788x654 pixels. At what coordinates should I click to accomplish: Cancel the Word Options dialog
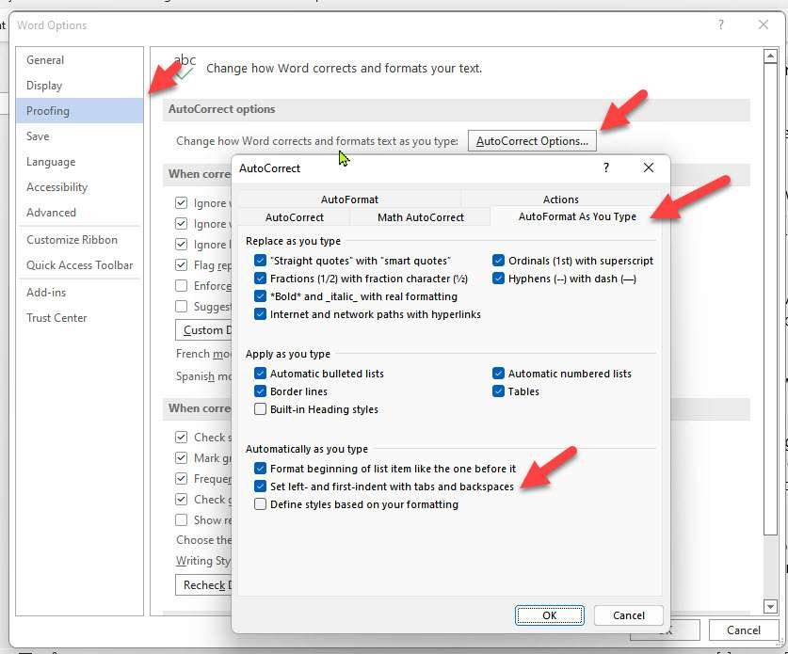[x=743, y=630]
